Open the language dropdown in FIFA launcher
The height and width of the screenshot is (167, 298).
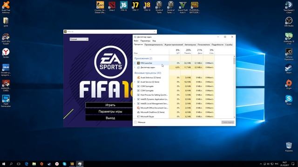(x=79, y=39)
